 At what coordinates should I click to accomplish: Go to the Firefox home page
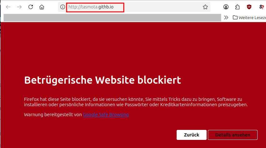point(42,7)
